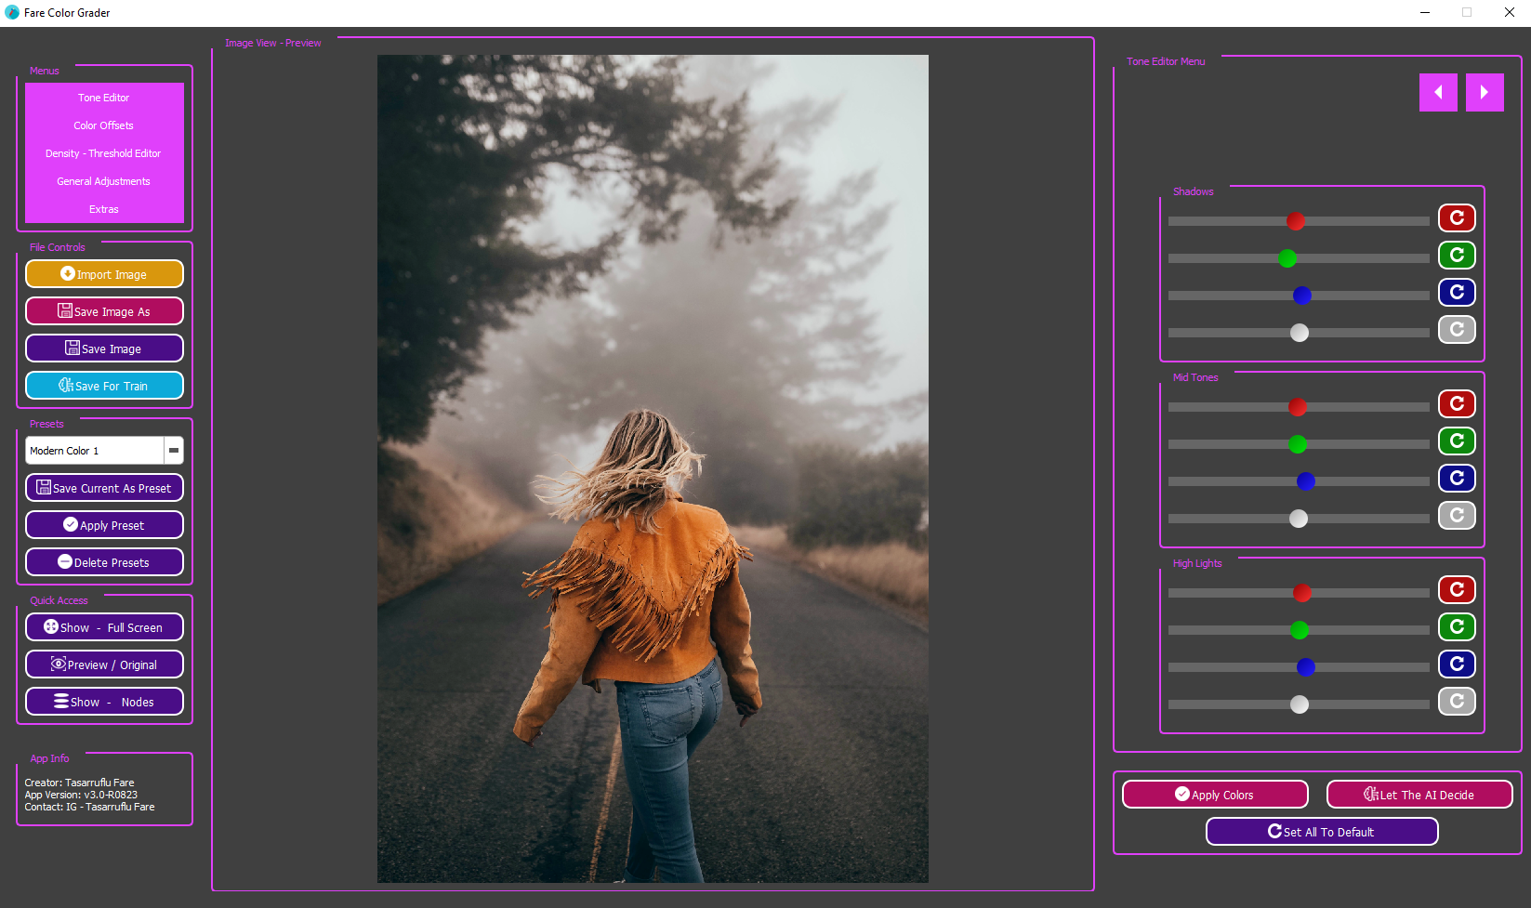Screen dimensions: 1531x908
Task: Toggle Show - Nodes display
Action: point(104,701)
